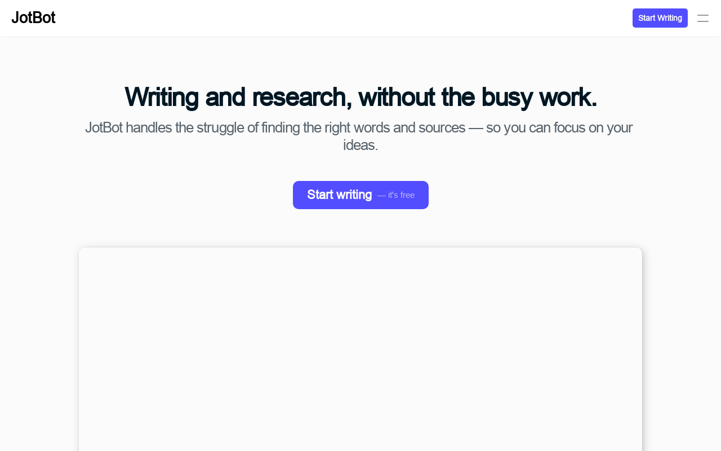Go to the homepage via JotBot wordmark
721x451 pixels.
click(33, 18)
